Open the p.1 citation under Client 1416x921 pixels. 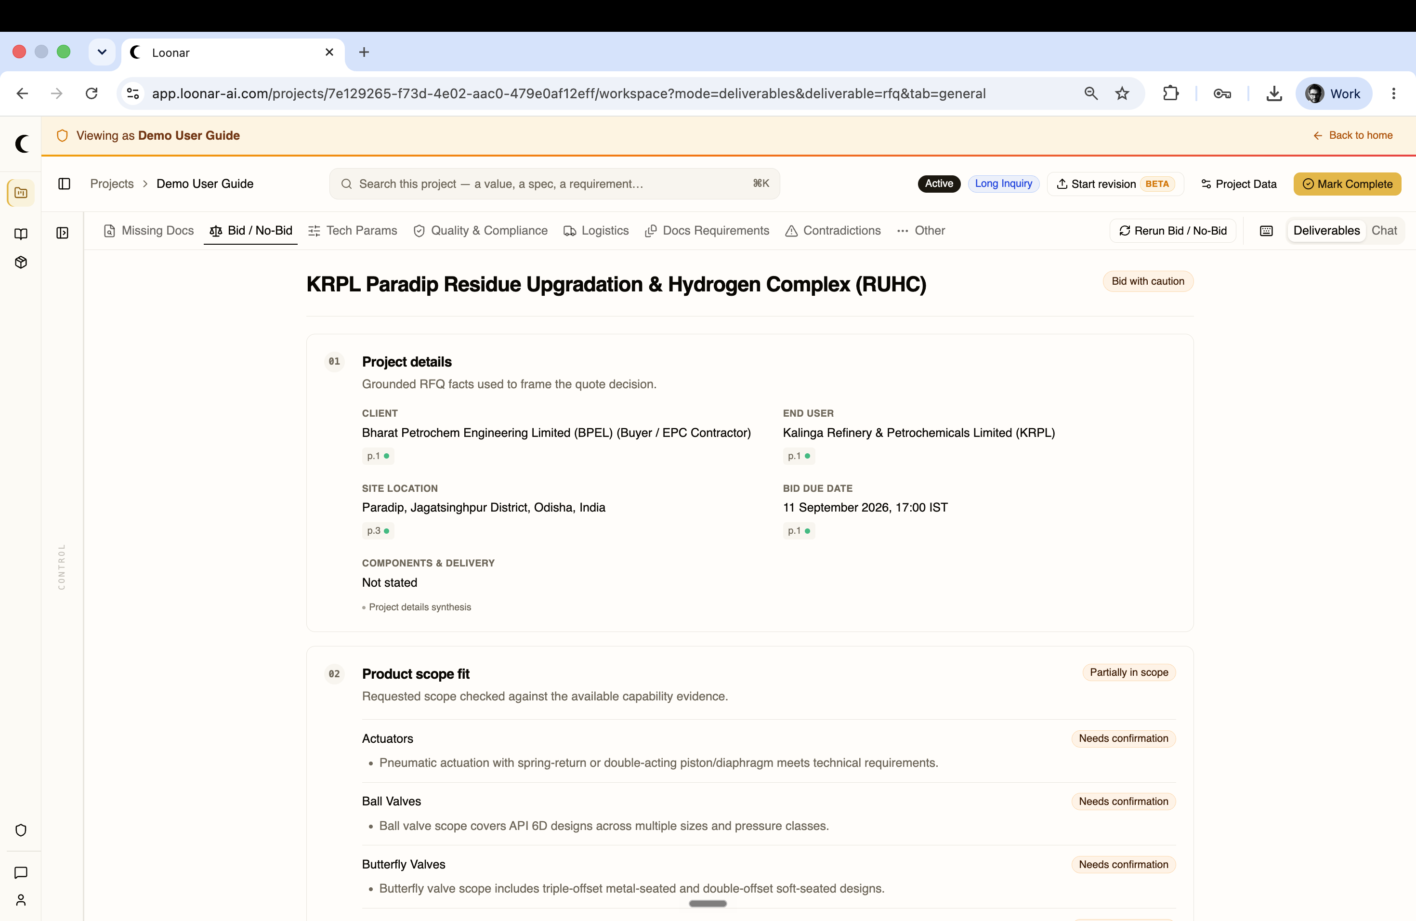point(378,456)
